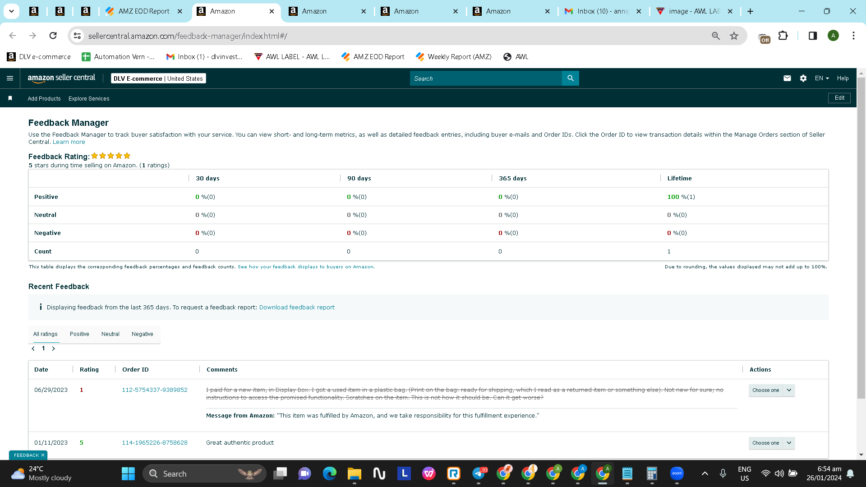Show hidden system tray icons chevron
The width and height of the screenshot is (866, 487).
705,473
